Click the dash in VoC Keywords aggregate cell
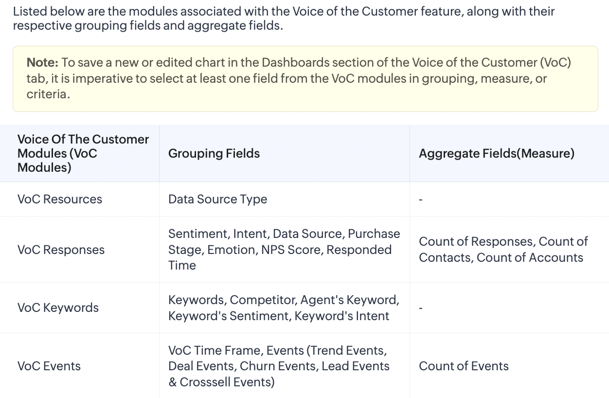This screenshot has height=398, width=609. pyautogui.click(x=421, y=308)
